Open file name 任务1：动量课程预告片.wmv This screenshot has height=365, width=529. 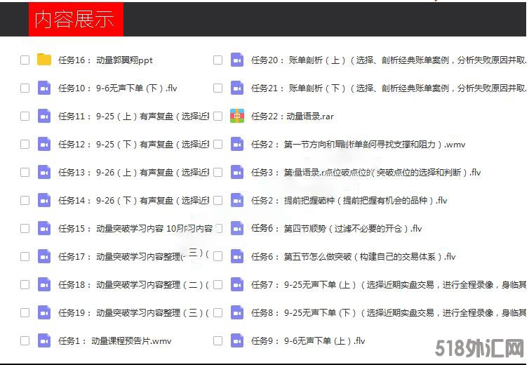pyautogui.click(x=114, y=340)
